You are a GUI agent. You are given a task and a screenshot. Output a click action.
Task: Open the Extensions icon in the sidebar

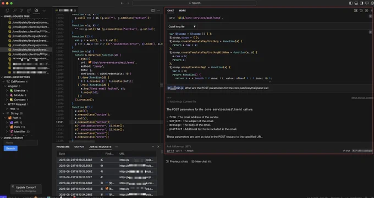(x=29, y=10)
